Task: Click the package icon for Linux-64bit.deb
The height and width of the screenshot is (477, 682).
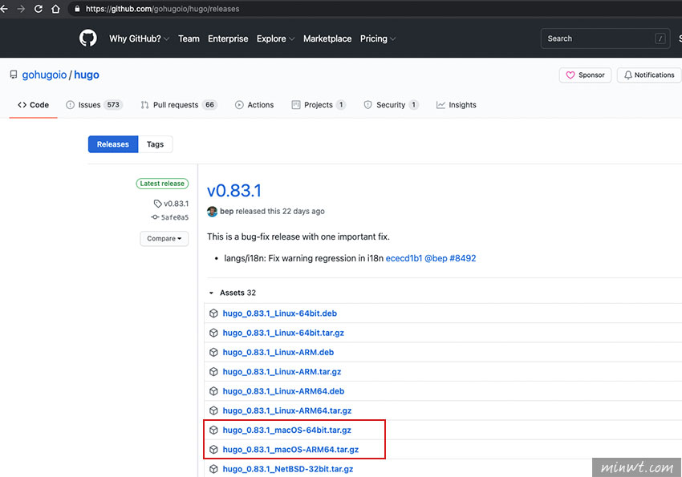Action: pos(213,313)
